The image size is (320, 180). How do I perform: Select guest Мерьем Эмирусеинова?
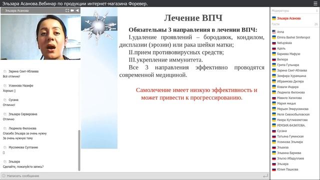pyautogui.click(x=292, y=109)
